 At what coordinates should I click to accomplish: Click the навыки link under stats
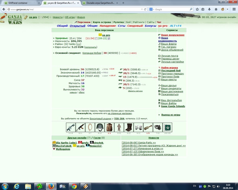73,92
